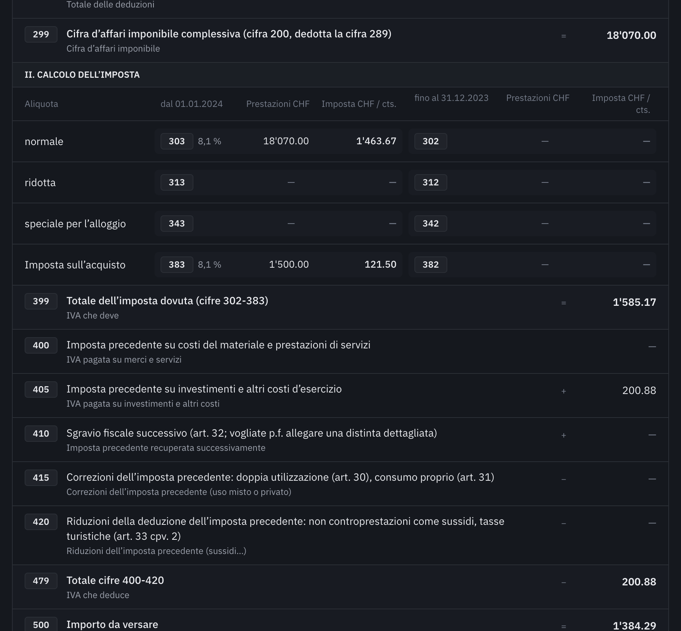Click the 1'500.00 acquisition prestazioni value

point(289,264)
